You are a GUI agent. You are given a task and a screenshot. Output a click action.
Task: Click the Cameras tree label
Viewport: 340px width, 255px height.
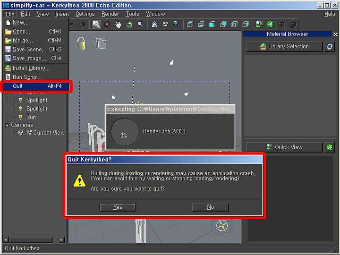pos(22,125)
